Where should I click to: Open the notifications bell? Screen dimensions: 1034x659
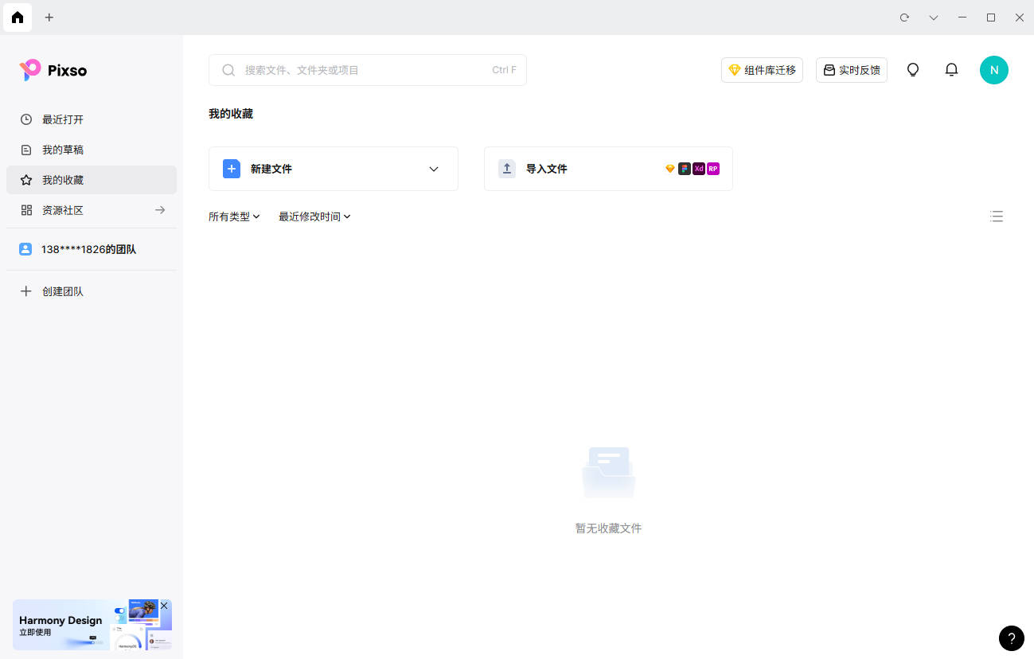(951, 70)
